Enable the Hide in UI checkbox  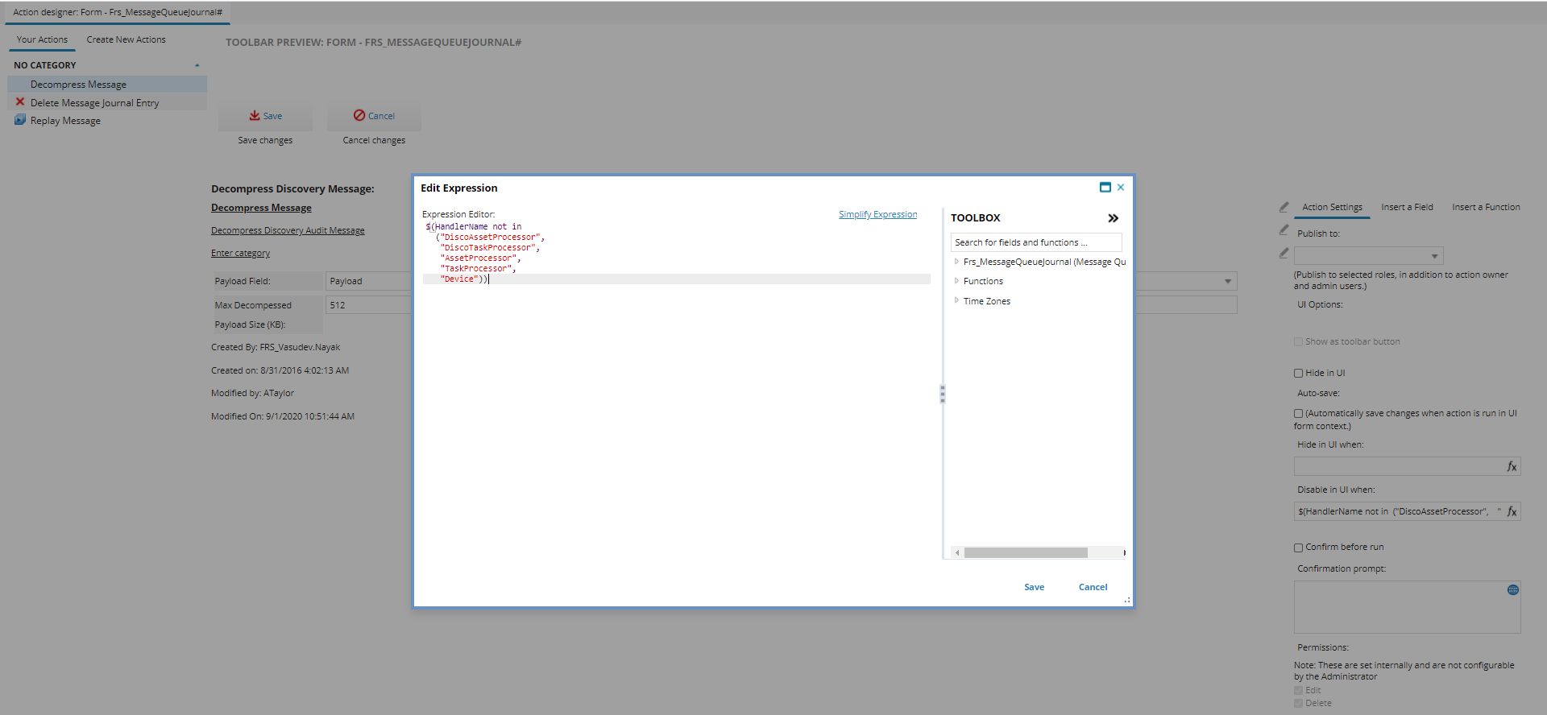pos(1298,374)
